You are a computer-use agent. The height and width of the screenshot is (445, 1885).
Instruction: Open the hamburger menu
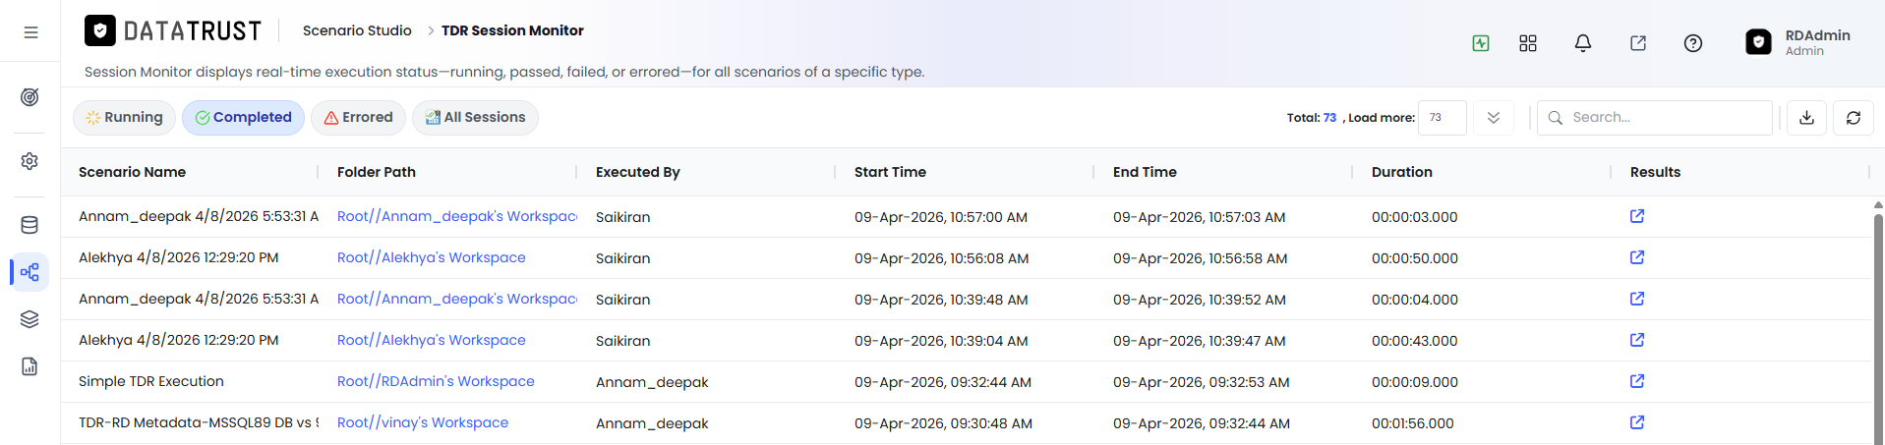tap(30, 32)
